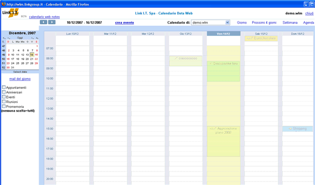Open the Shopping event on Sunday
Viewport: 315px width, 185px height.
298,129
